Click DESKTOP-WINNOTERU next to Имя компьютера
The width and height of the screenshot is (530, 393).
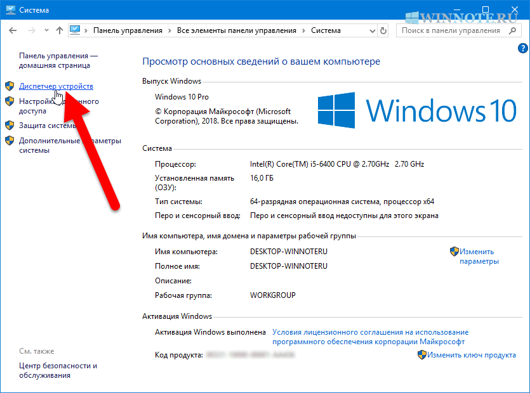coord(289,252)
